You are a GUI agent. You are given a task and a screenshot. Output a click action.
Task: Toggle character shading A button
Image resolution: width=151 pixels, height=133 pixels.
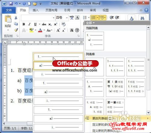72,30
